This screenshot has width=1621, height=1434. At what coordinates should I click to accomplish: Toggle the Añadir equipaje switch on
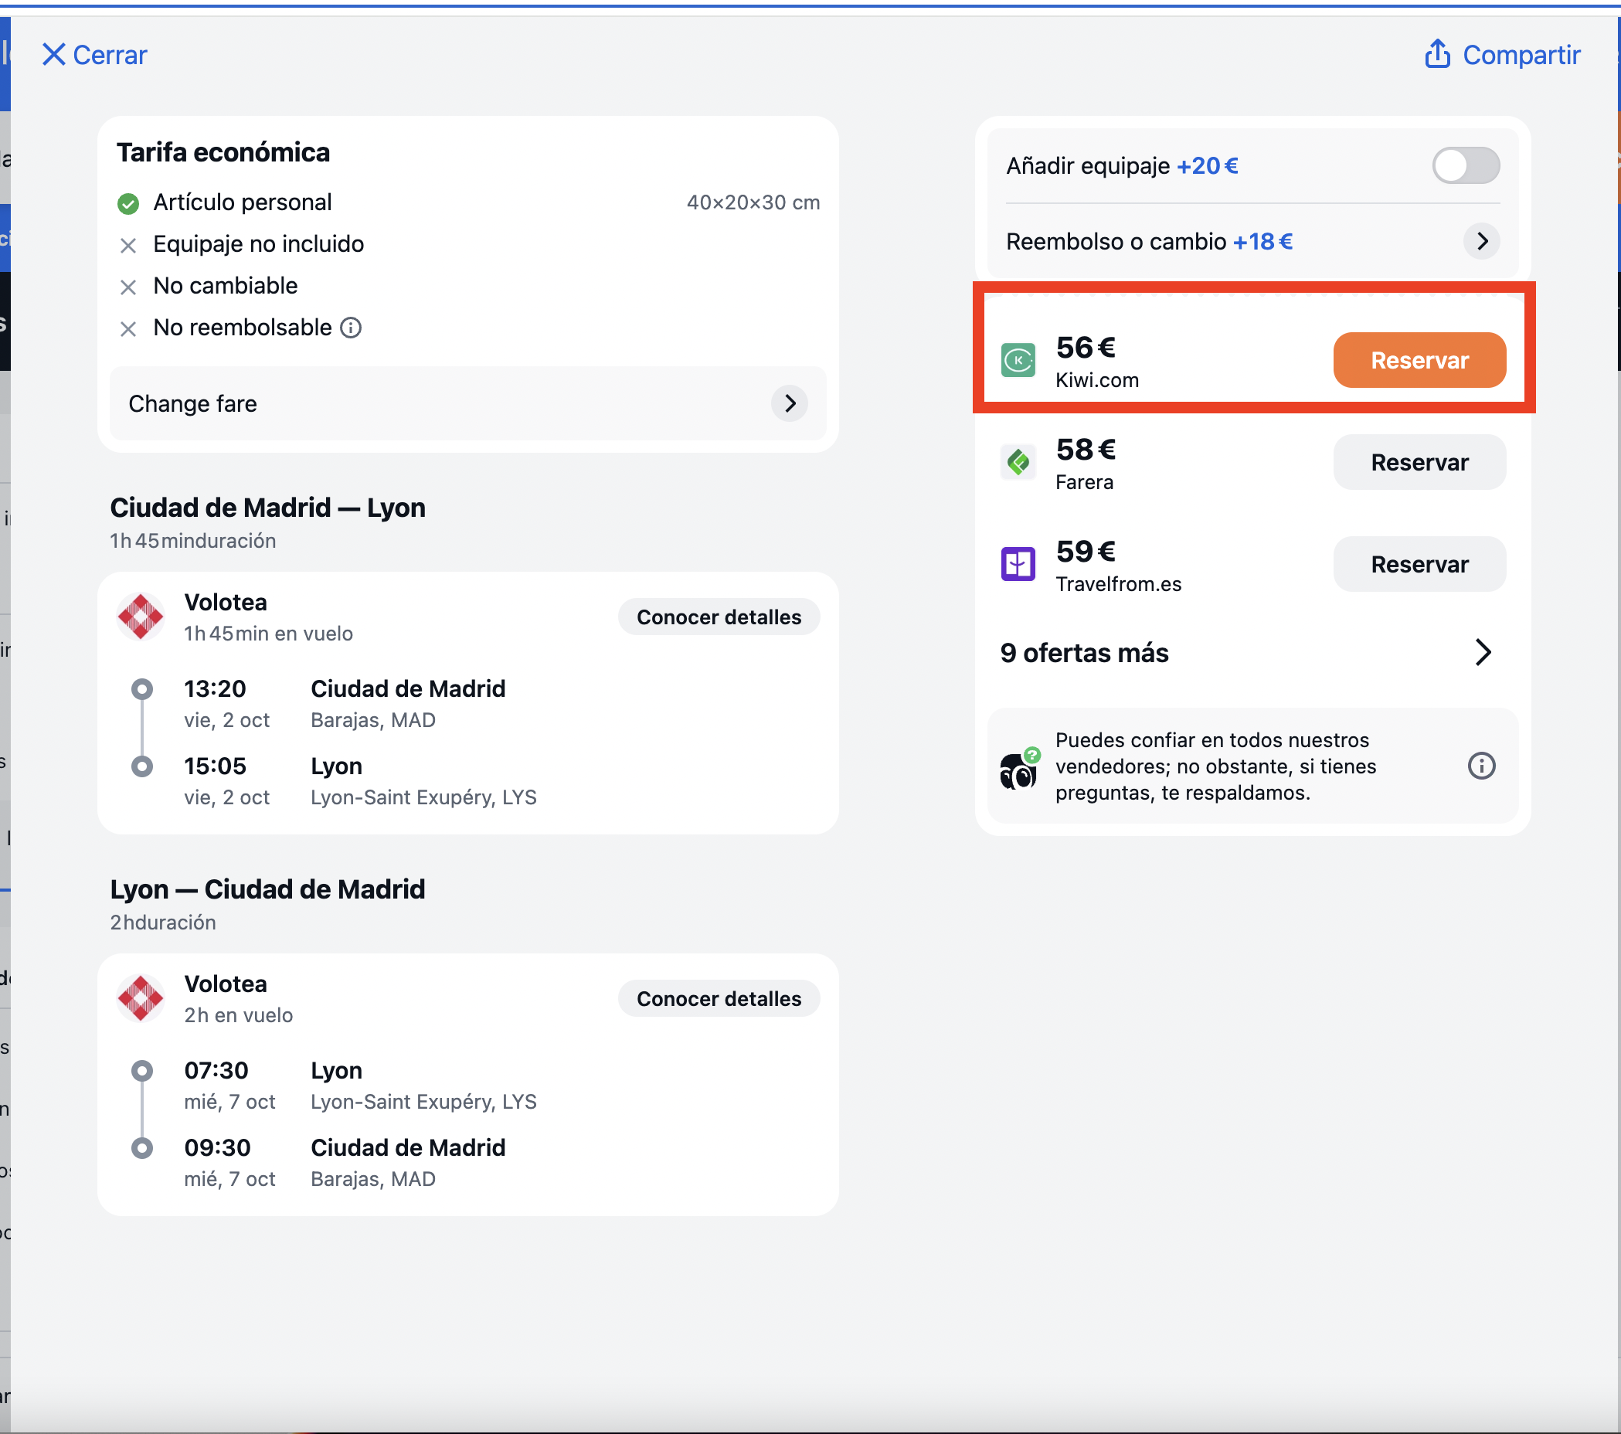pos(1466,166)
